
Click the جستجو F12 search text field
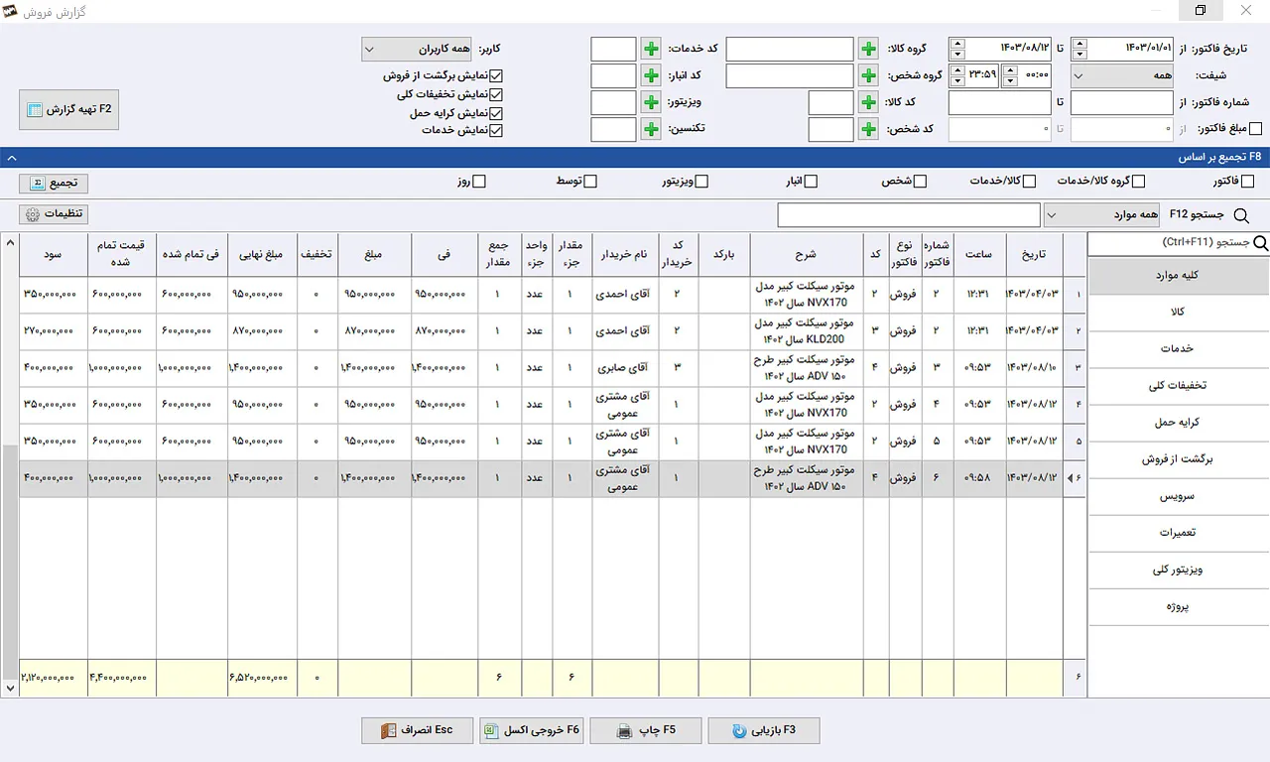pyautogui.click(x=909, y=215)
